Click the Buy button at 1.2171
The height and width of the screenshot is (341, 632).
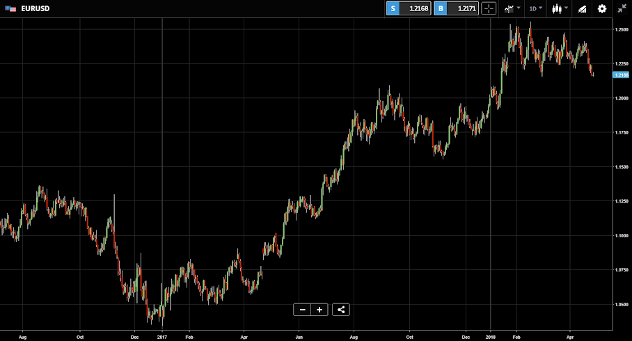[457, 8]
